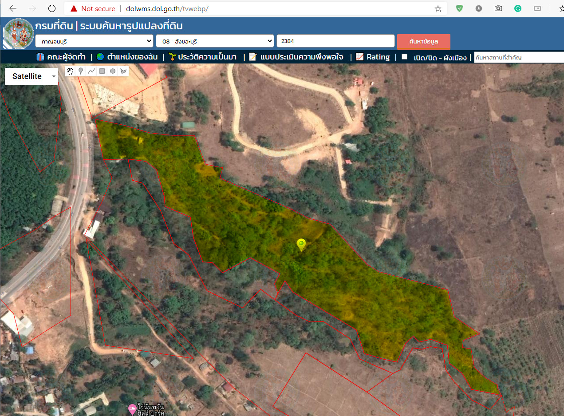Open the 08 - สังขละบุรี district dropdown
Image resolution: width=564 pixels, height=416 pixels.
point(215,41)
